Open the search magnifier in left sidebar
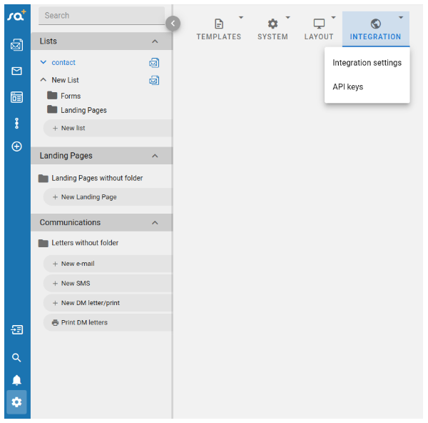Viewport: 428px width, 423px height. (16, 358)
